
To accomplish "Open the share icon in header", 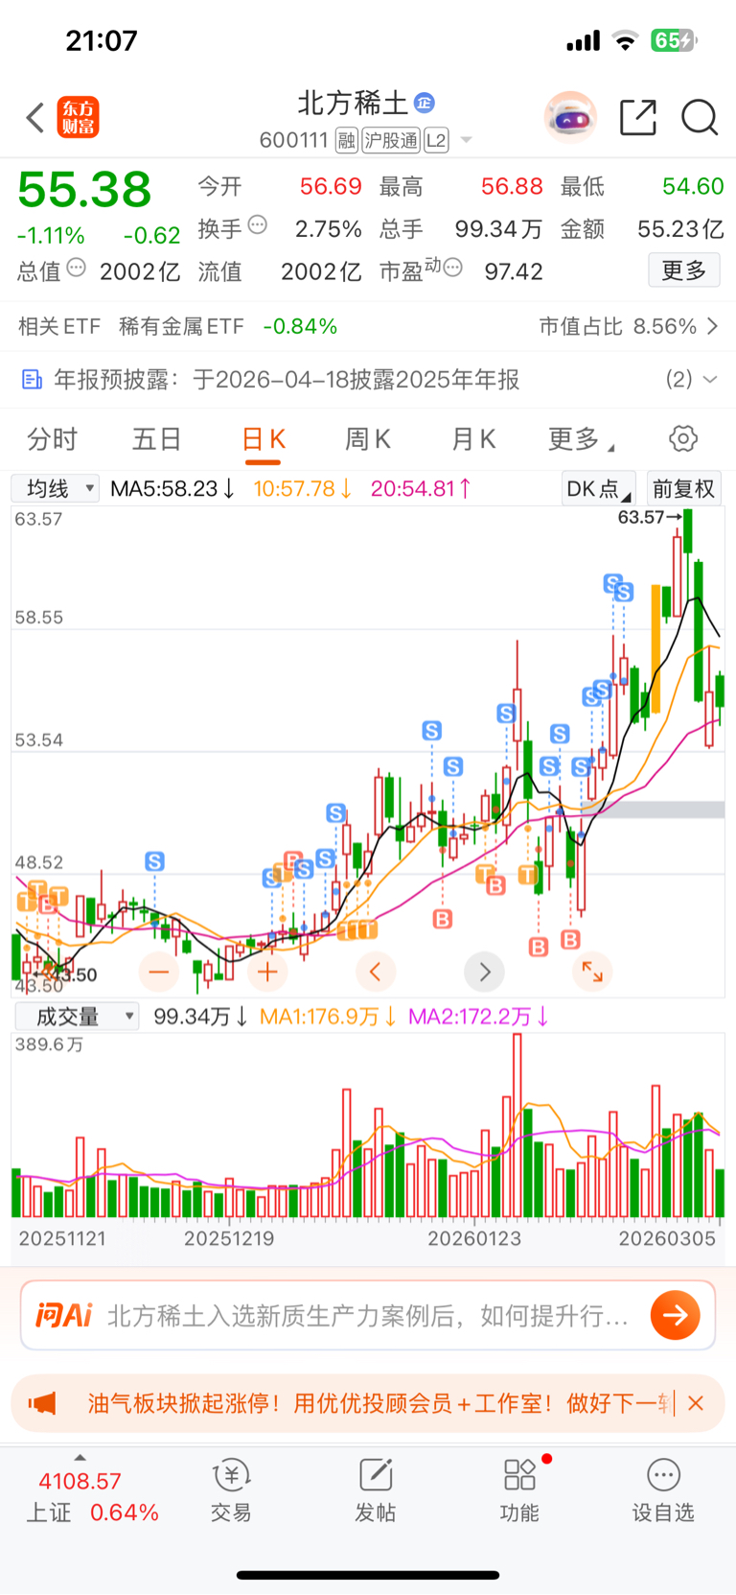I will tap(638, 117).
